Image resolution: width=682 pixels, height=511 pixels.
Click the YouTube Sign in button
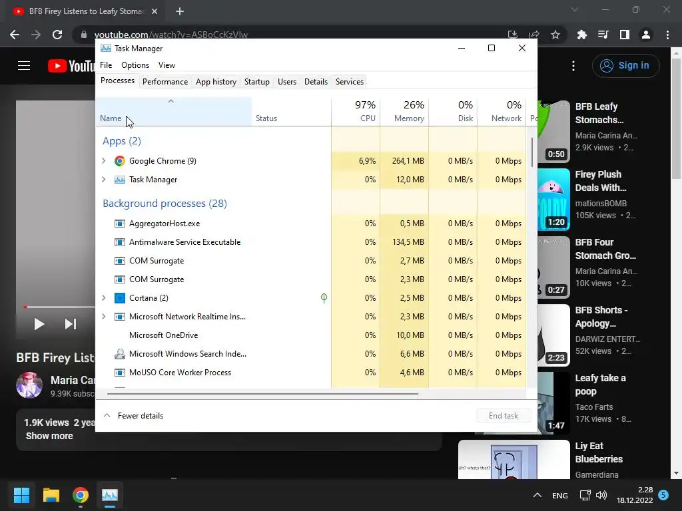[625, 66]
